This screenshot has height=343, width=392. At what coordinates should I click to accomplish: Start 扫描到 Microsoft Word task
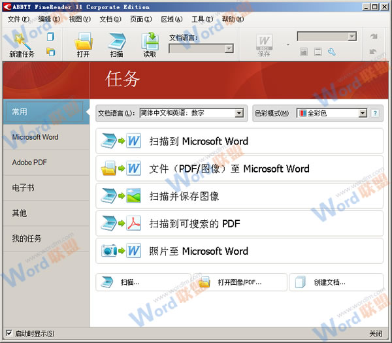pyautogui.click(x=239, y=141)
